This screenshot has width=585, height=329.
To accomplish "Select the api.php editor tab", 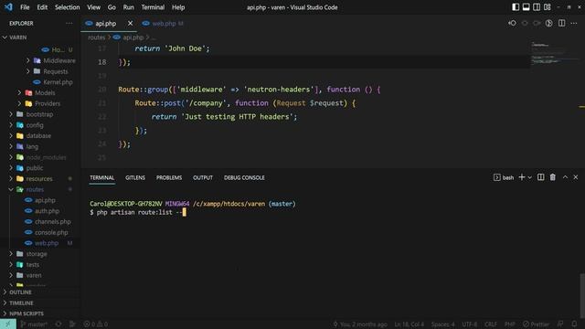I will click(106, 23).
